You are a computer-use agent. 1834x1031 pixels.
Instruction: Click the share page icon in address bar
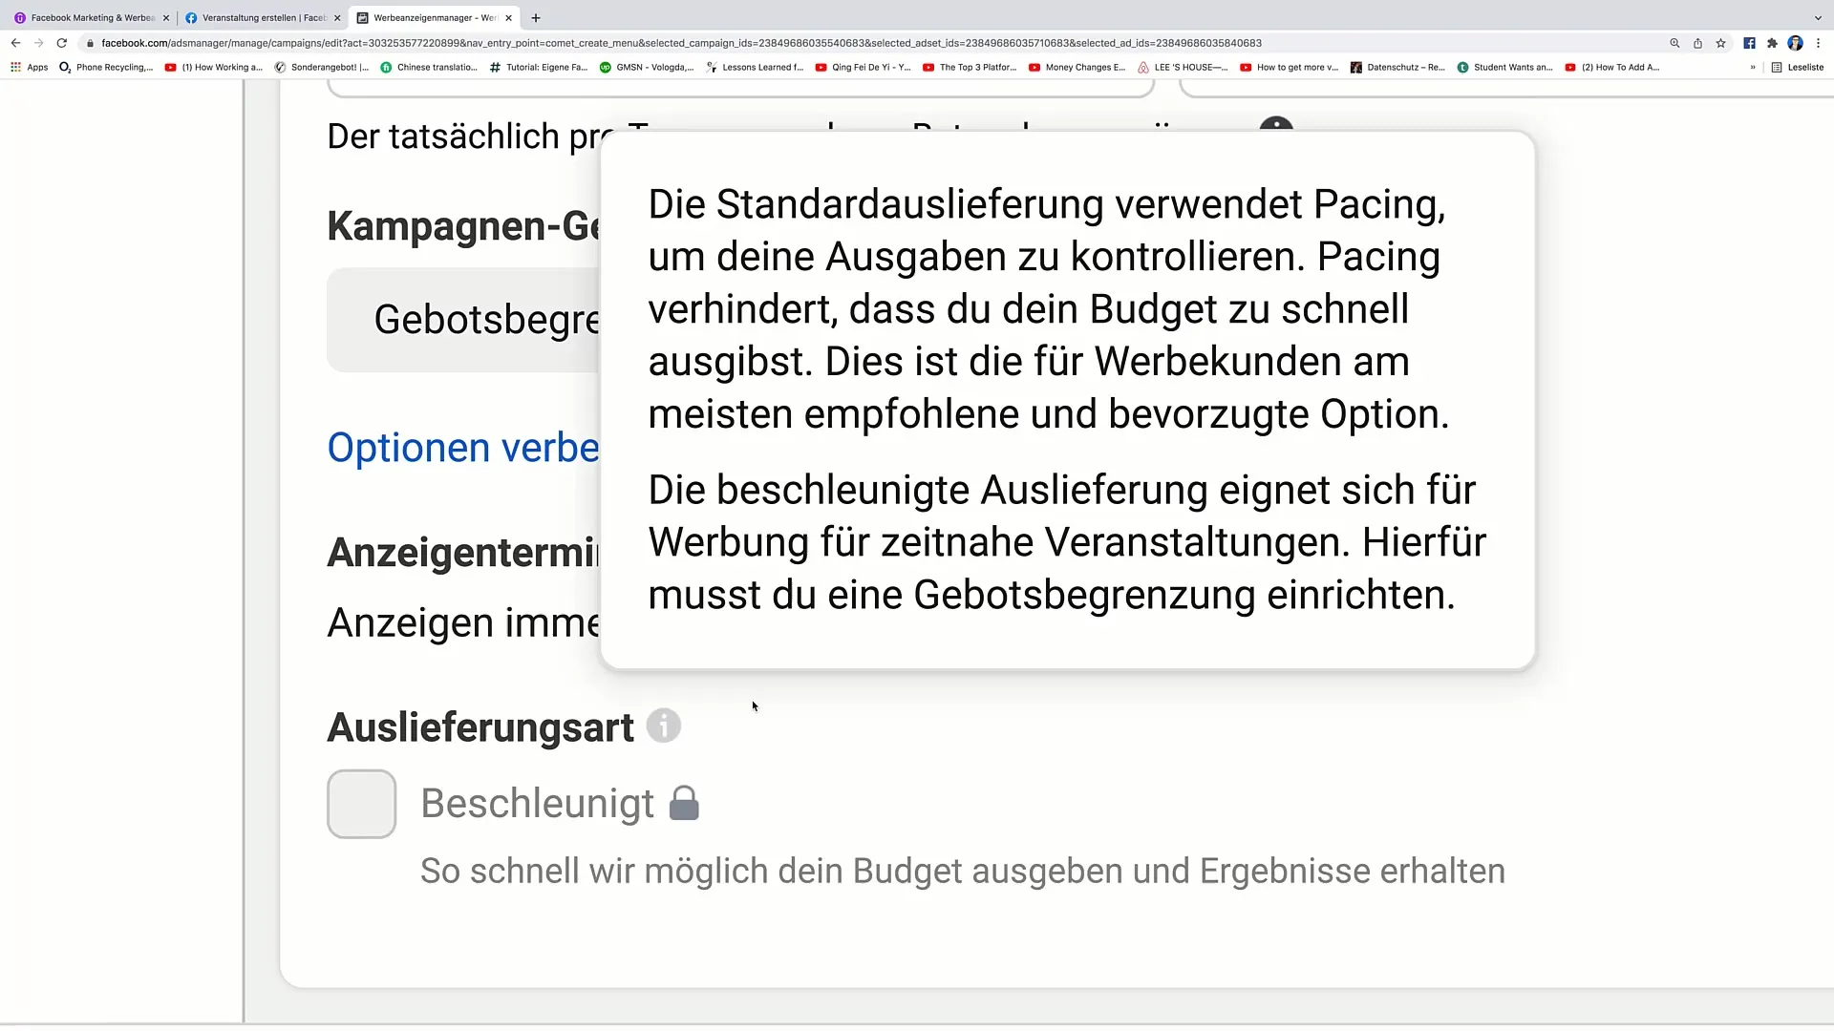pos(1697,43)
